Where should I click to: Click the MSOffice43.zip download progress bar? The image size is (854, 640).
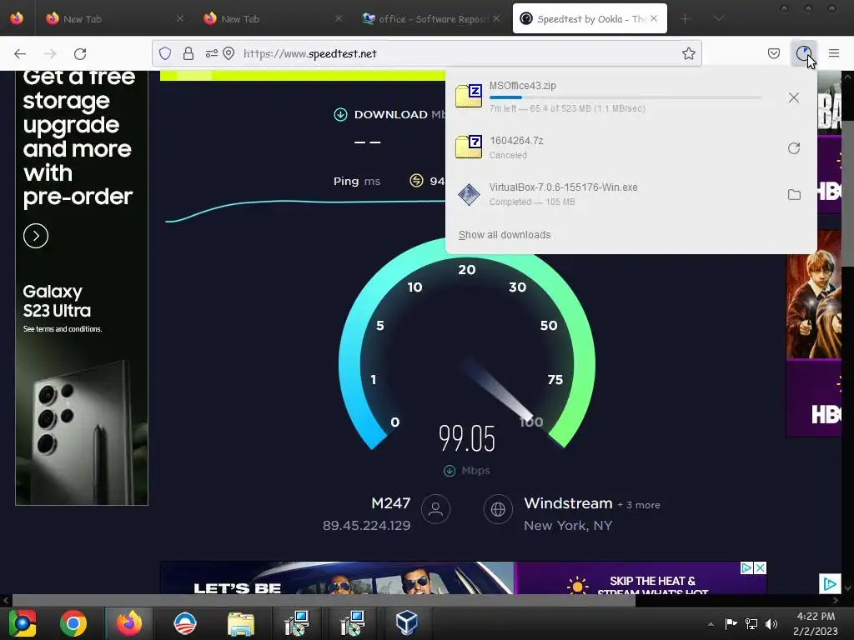coord(625,97)
